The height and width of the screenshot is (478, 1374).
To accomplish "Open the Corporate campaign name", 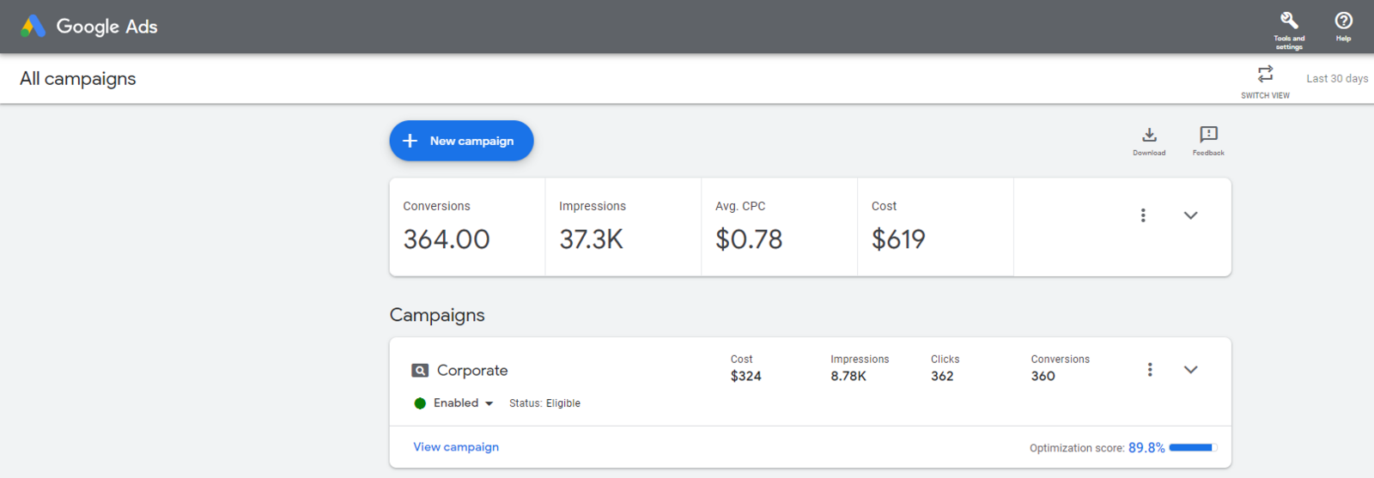I will [472, 371].
